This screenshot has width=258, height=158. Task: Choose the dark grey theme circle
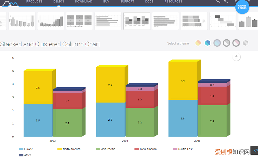pyautogui.click(x=227, y=43)
